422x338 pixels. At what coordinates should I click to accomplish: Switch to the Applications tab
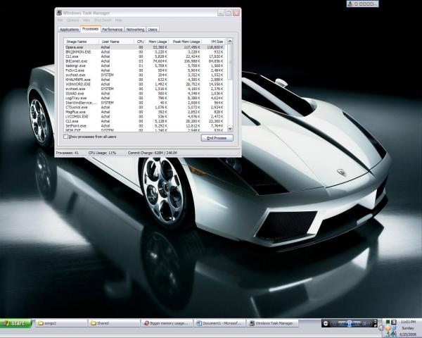(69, 30)
